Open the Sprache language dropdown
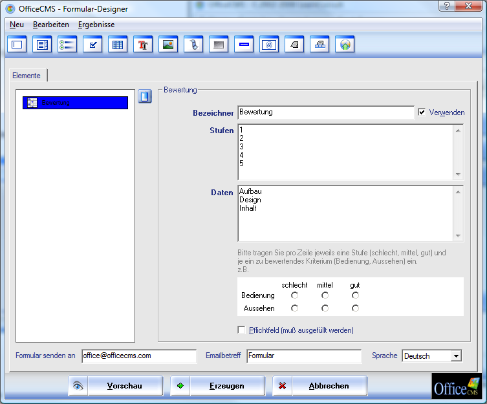The width and height of the screenshot is (487, 404). point(456,356)
